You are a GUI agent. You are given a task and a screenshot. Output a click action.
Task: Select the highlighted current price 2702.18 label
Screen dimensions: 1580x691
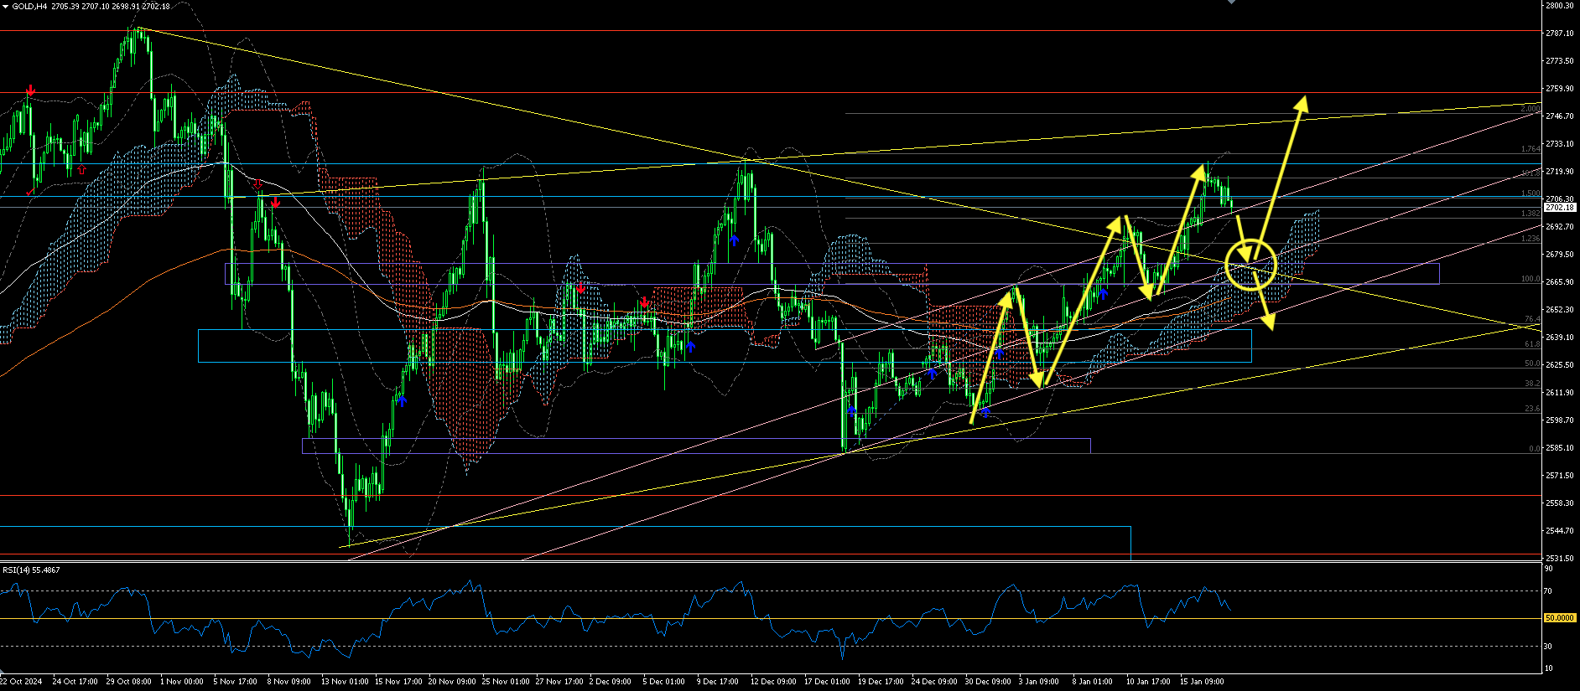[1560, 207]
